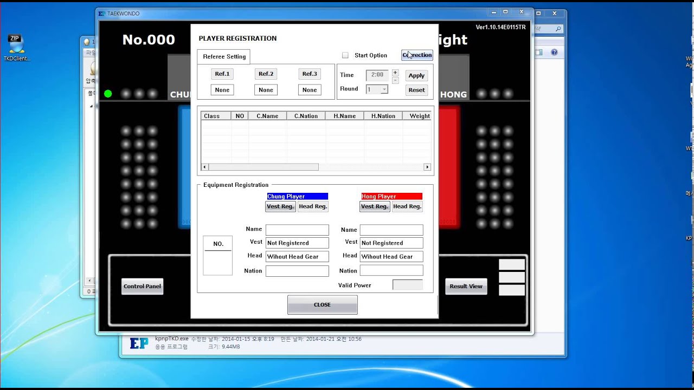Click the Time 2:00 field
Viewport: 694px width, 390px height.
pyautogui.click(x=377, y=75)
